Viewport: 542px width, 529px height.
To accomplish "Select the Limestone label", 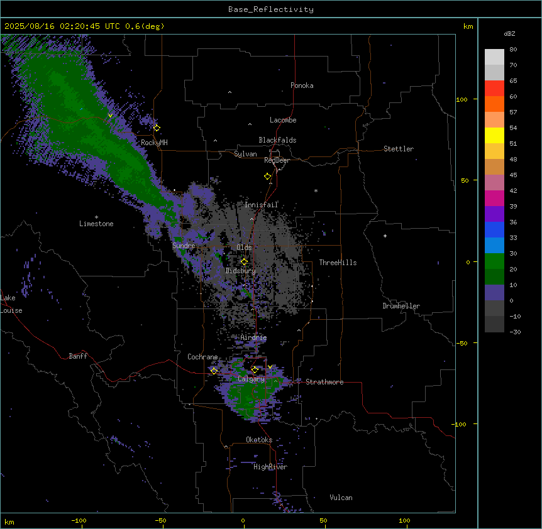I will coord(96,224).
